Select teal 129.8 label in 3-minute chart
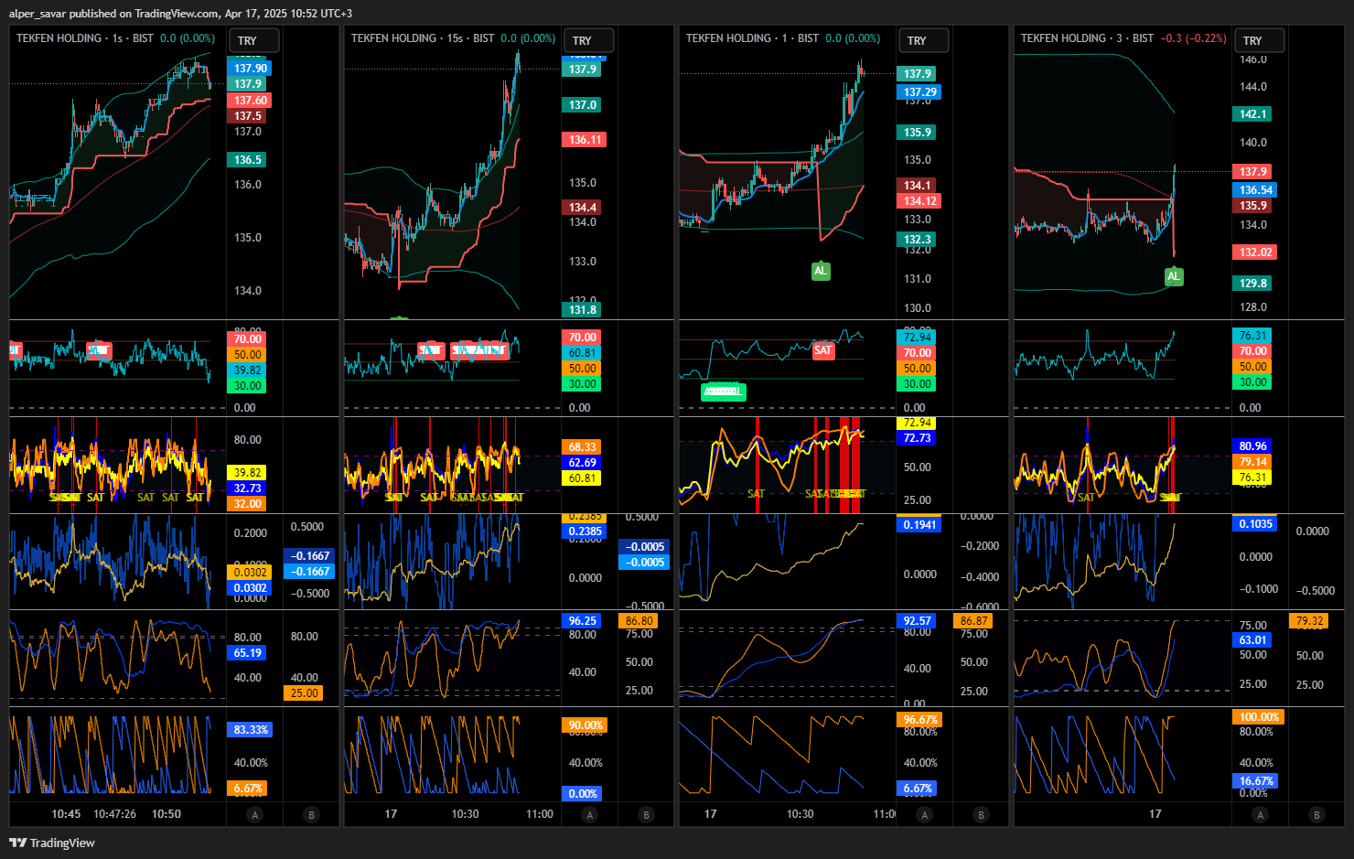Screen dimensions: 1354x859 pos(1252,284)
